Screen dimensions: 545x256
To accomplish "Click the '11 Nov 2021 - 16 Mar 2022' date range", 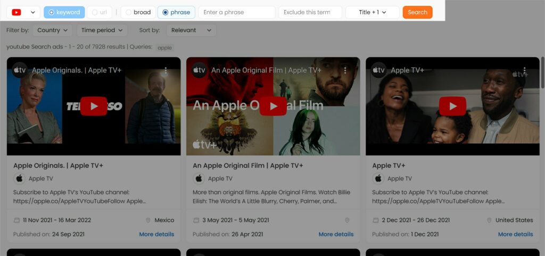I will (x=57, y=220).
